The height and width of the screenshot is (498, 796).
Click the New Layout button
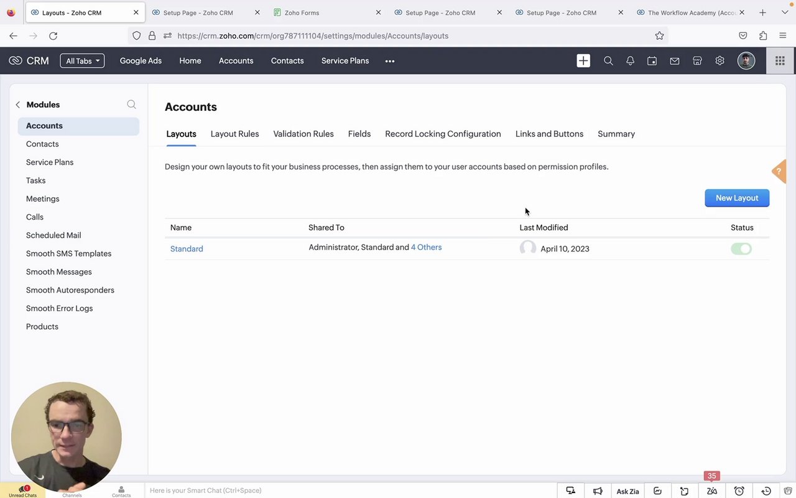coord(737,198)
